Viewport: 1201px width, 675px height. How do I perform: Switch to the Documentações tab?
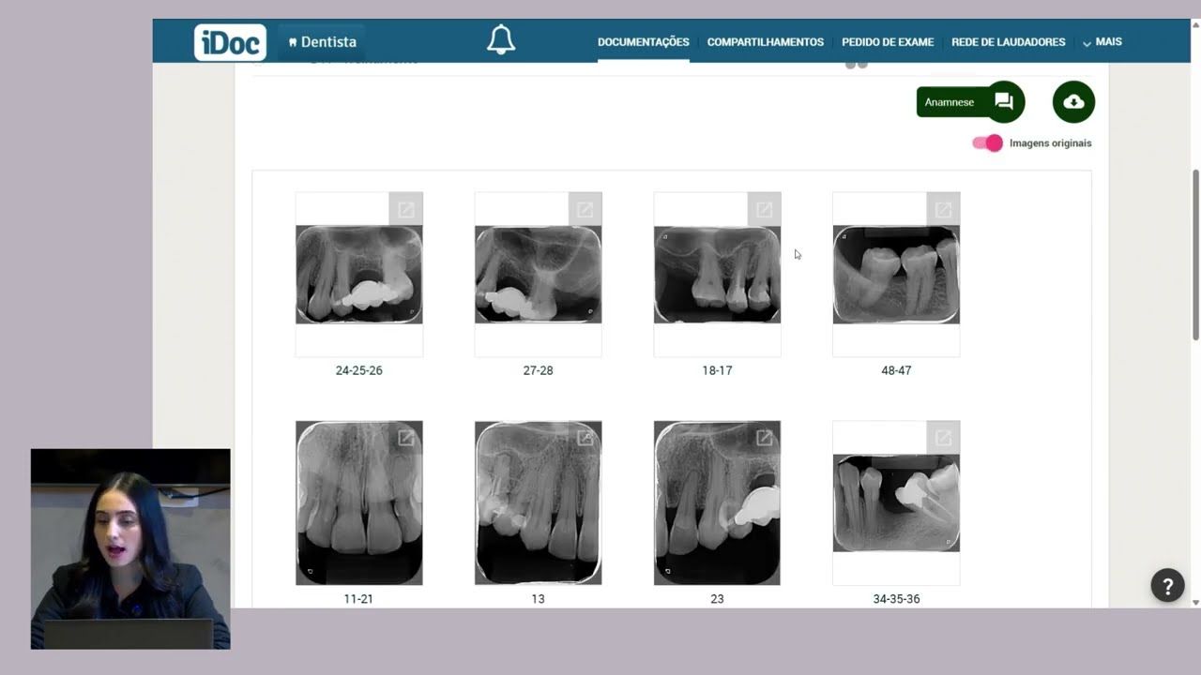(x=644, y=42)
